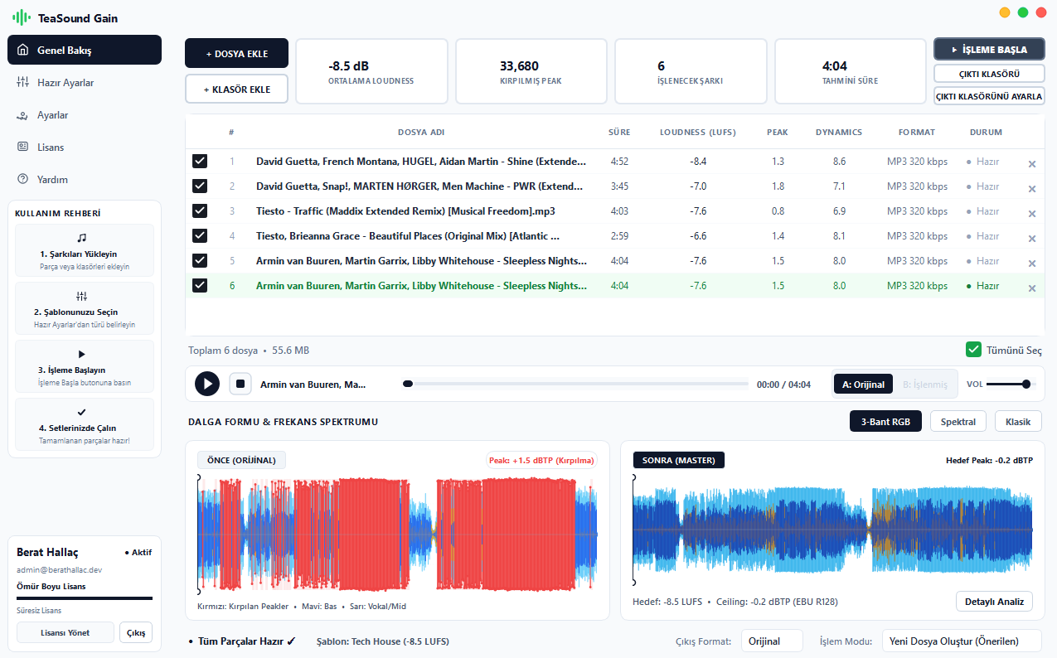The width and height of the screenshot is (1057, 658).
Task: Stop playback with the square button
Action: 240,384
